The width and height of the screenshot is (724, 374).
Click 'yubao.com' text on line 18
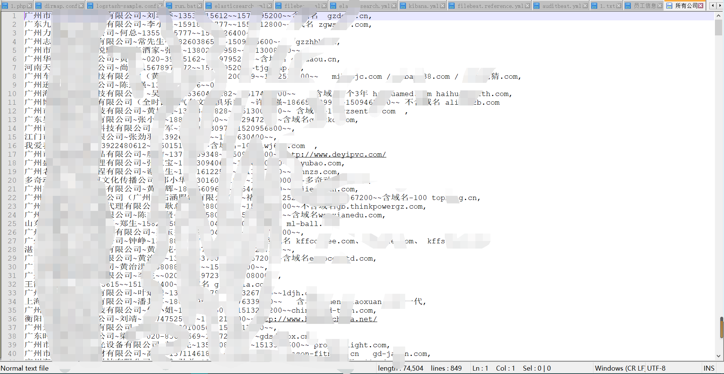click(x=321, y=163)
